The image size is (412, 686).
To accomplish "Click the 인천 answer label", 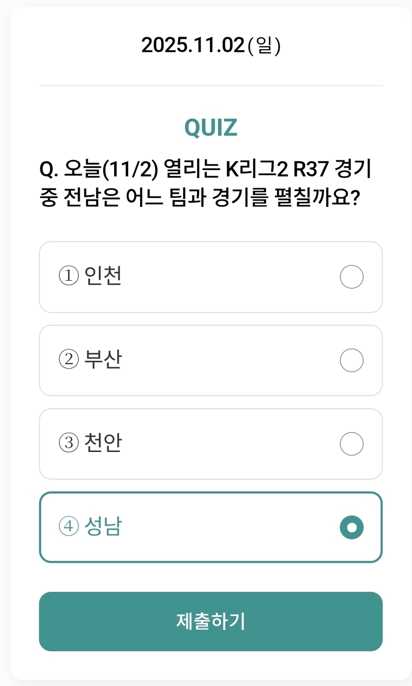I will (x=103, y=276).
